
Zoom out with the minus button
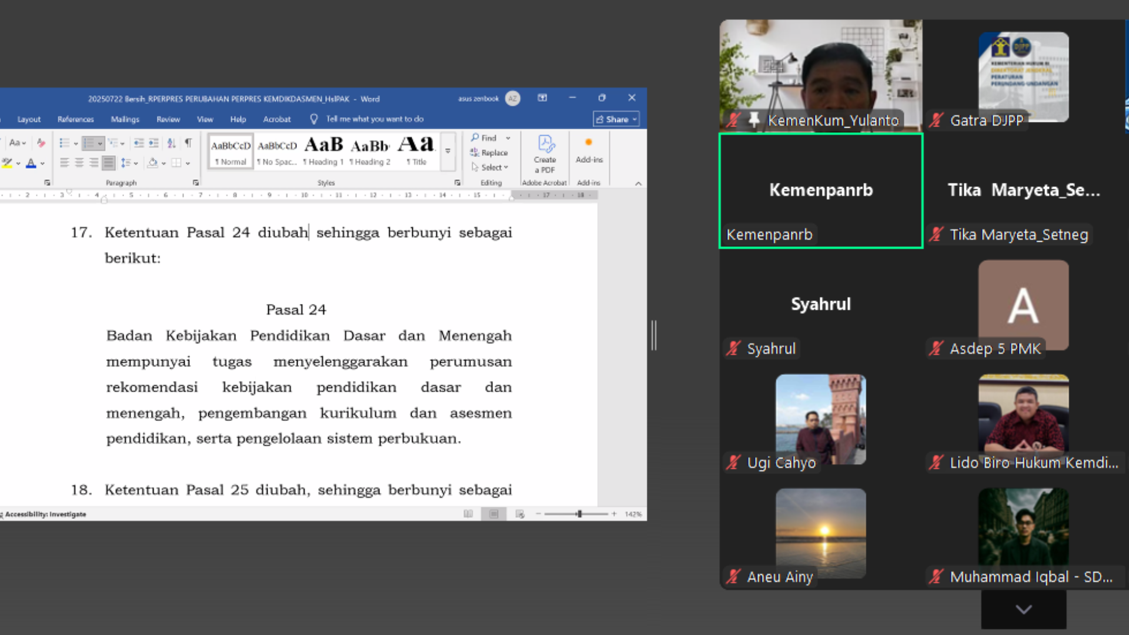click(538, 514)
